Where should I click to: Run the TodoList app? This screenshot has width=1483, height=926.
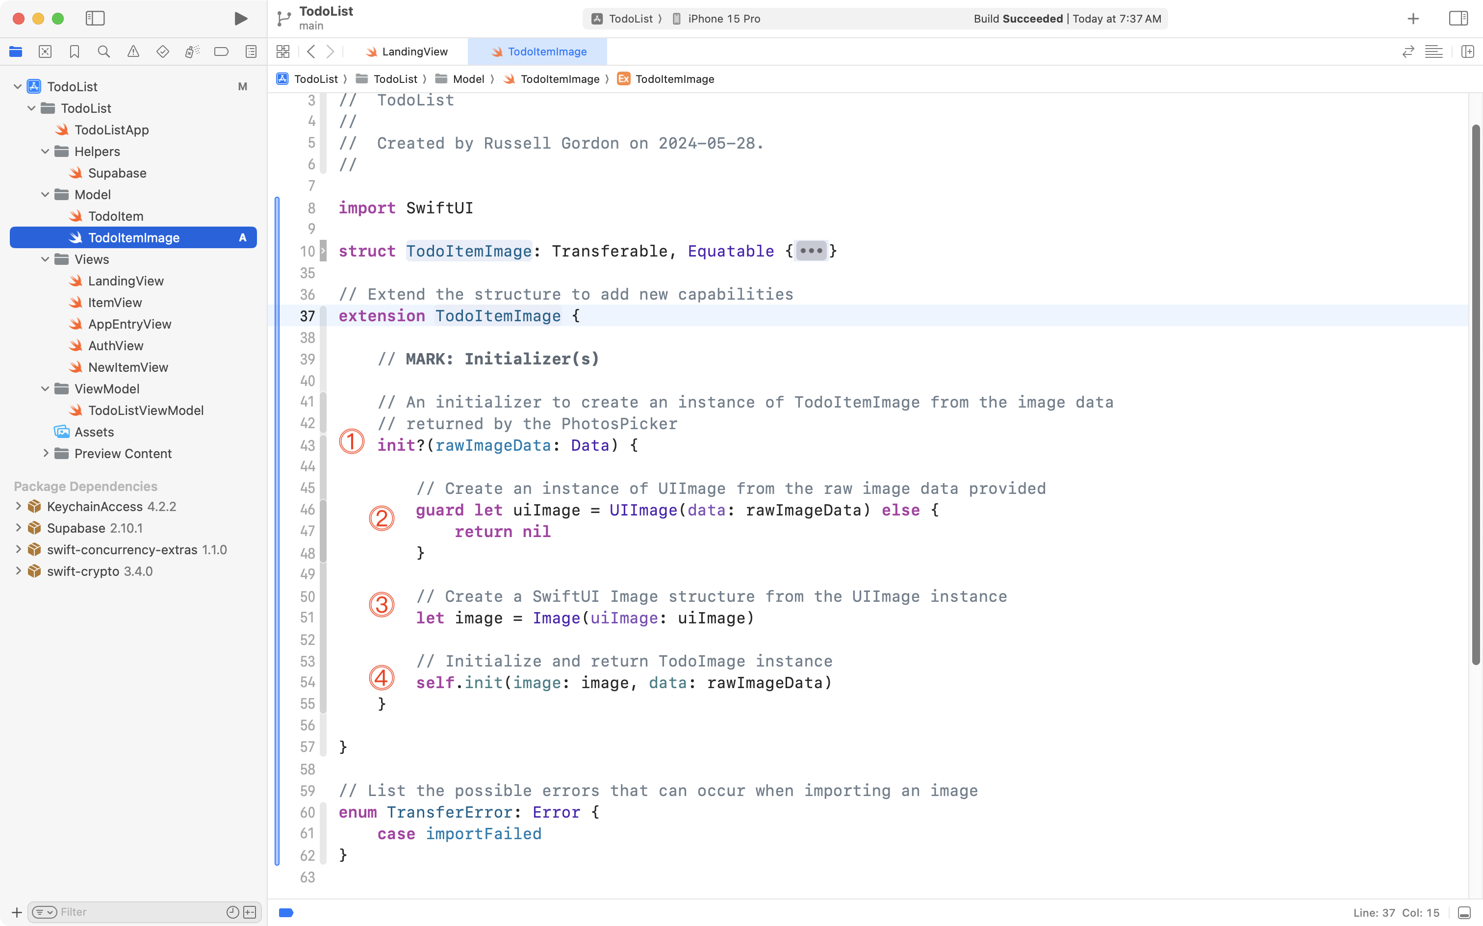pyautogui.click(x=241, y=18)
